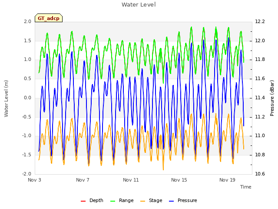The width and height of the screenshot is (278, 209).
Task: Click the 11.8 right axis tick value
Action: point(260,60)
